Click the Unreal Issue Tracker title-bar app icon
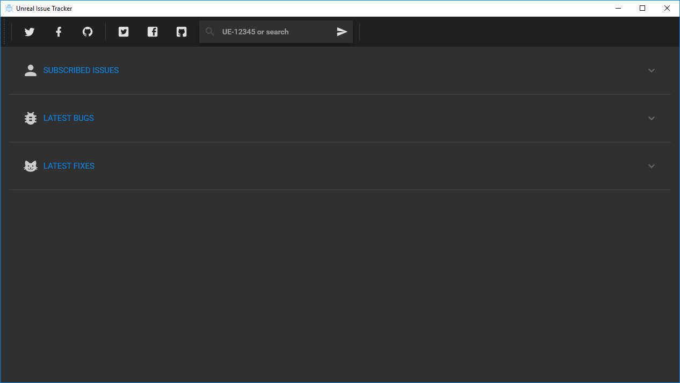 pyautogui.click(x=9, y=8)
